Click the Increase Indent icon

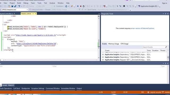[120, 6]
